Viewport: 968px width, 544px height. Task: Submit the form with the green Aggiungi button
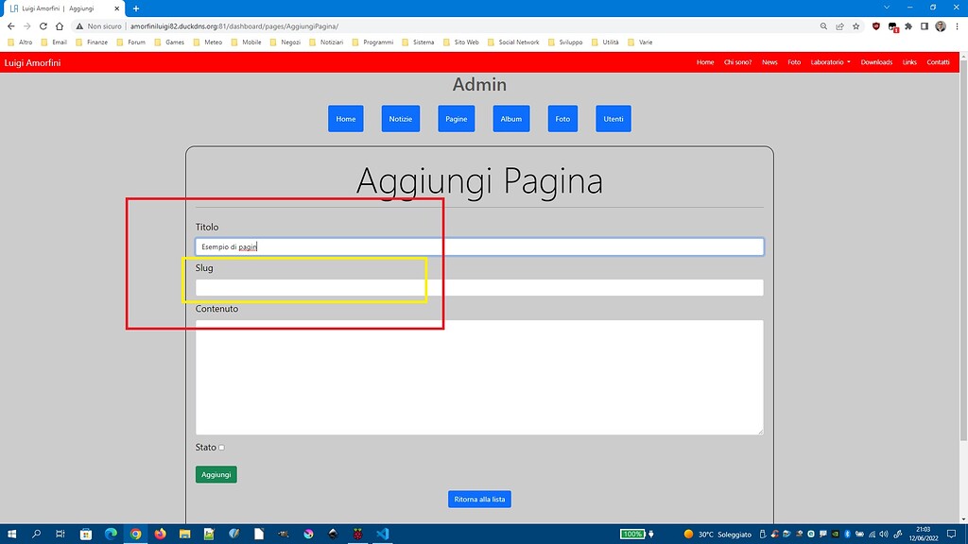point(216,474)
